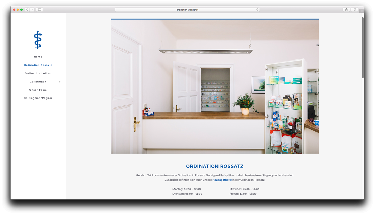Click the vertical page scrollbar
Image resolution: width=374 pixels, height=214 pixels.
coord(362,48)
